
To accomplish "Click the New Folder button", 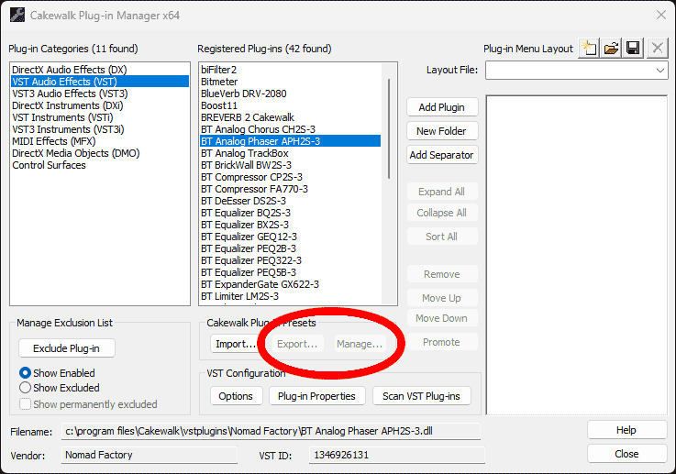I will click(x=441, y=131).
